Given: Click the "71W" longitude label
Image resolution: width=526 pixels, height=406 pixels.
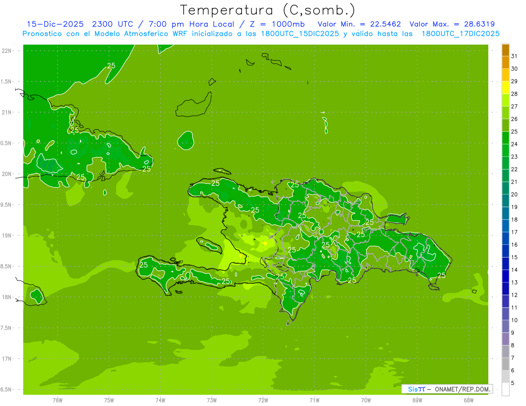Looking at the screenshot, I should tap(314, 400).
